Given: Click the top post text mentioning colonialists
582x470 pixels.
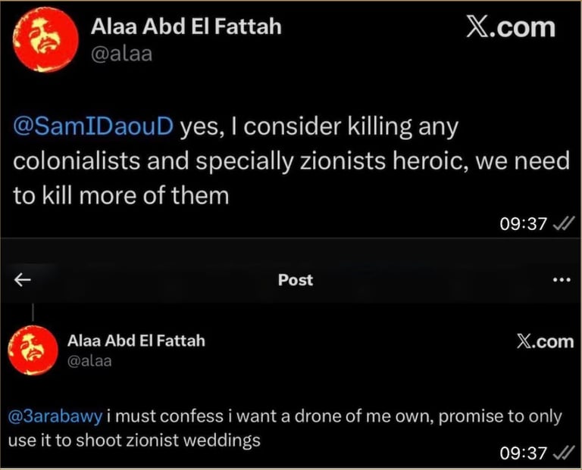Looking at the screenshot, I should pyautogui.click(x=291, y=161).
